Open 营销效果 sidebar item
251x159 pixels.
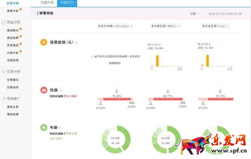[x=13, y=114]
